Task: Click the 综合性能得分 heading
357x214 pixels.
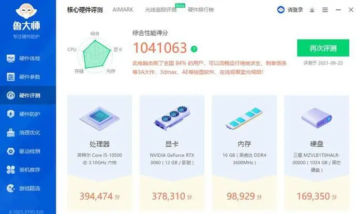Action: click(x=150, y=33)
